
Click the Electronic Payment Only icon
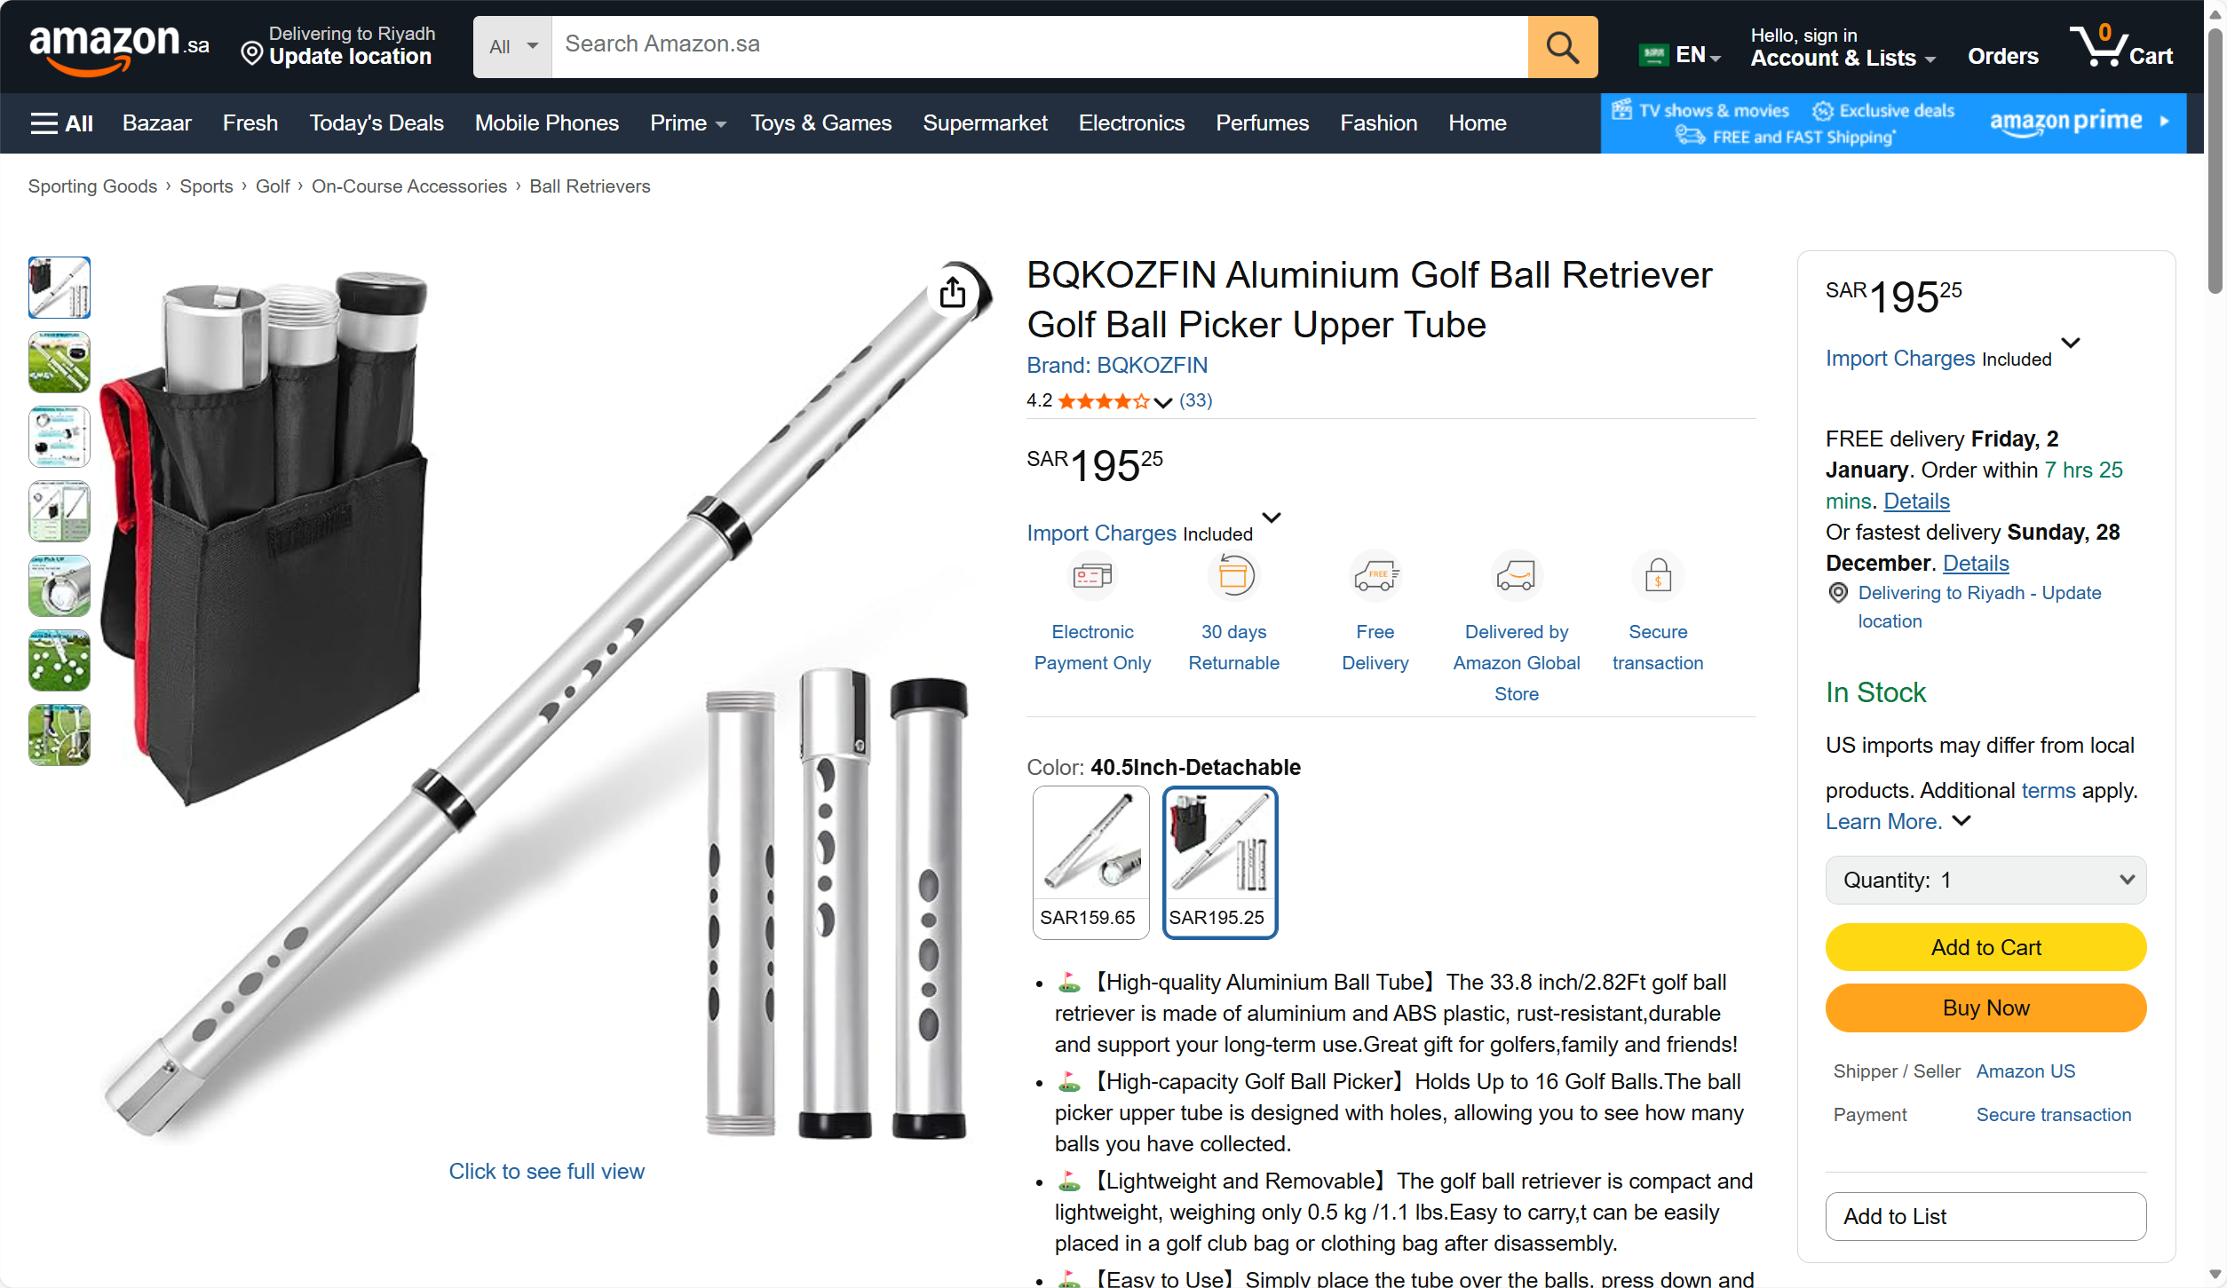(x=1092, y=576)
